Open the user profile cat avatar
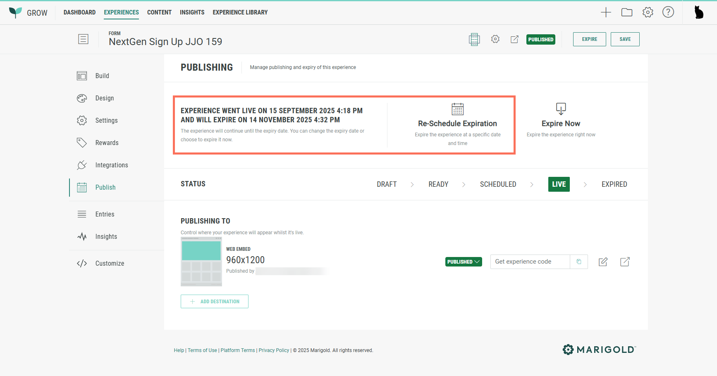Screen dimensions: 717x376 point(698,12)
